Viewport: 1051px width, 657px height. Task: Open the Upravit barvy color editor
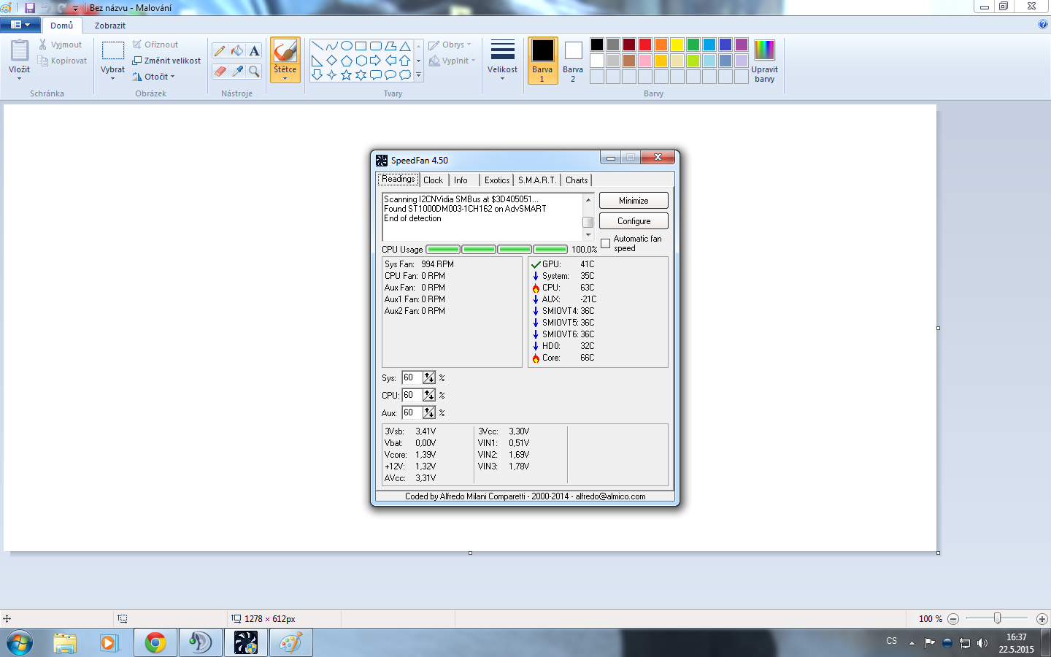764,61
